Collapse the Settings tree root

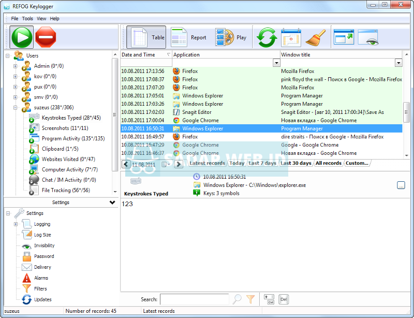8,213
